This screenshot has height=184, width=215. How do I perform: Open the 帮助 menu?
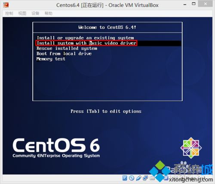tap(49, 13)
